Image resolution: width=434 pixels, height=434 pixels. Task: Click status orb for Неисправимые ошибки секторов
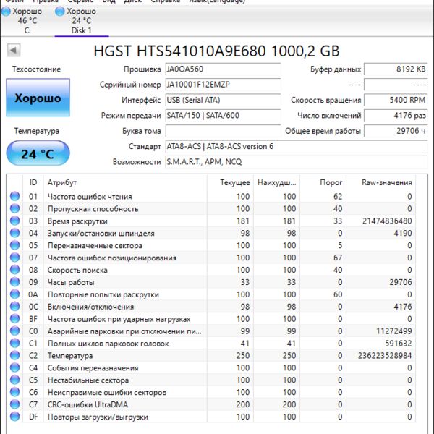(x=15, y=392)
